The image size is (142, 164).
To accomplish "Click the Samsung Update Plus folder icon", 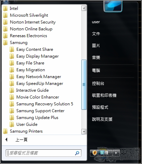I will pos(12,118).
